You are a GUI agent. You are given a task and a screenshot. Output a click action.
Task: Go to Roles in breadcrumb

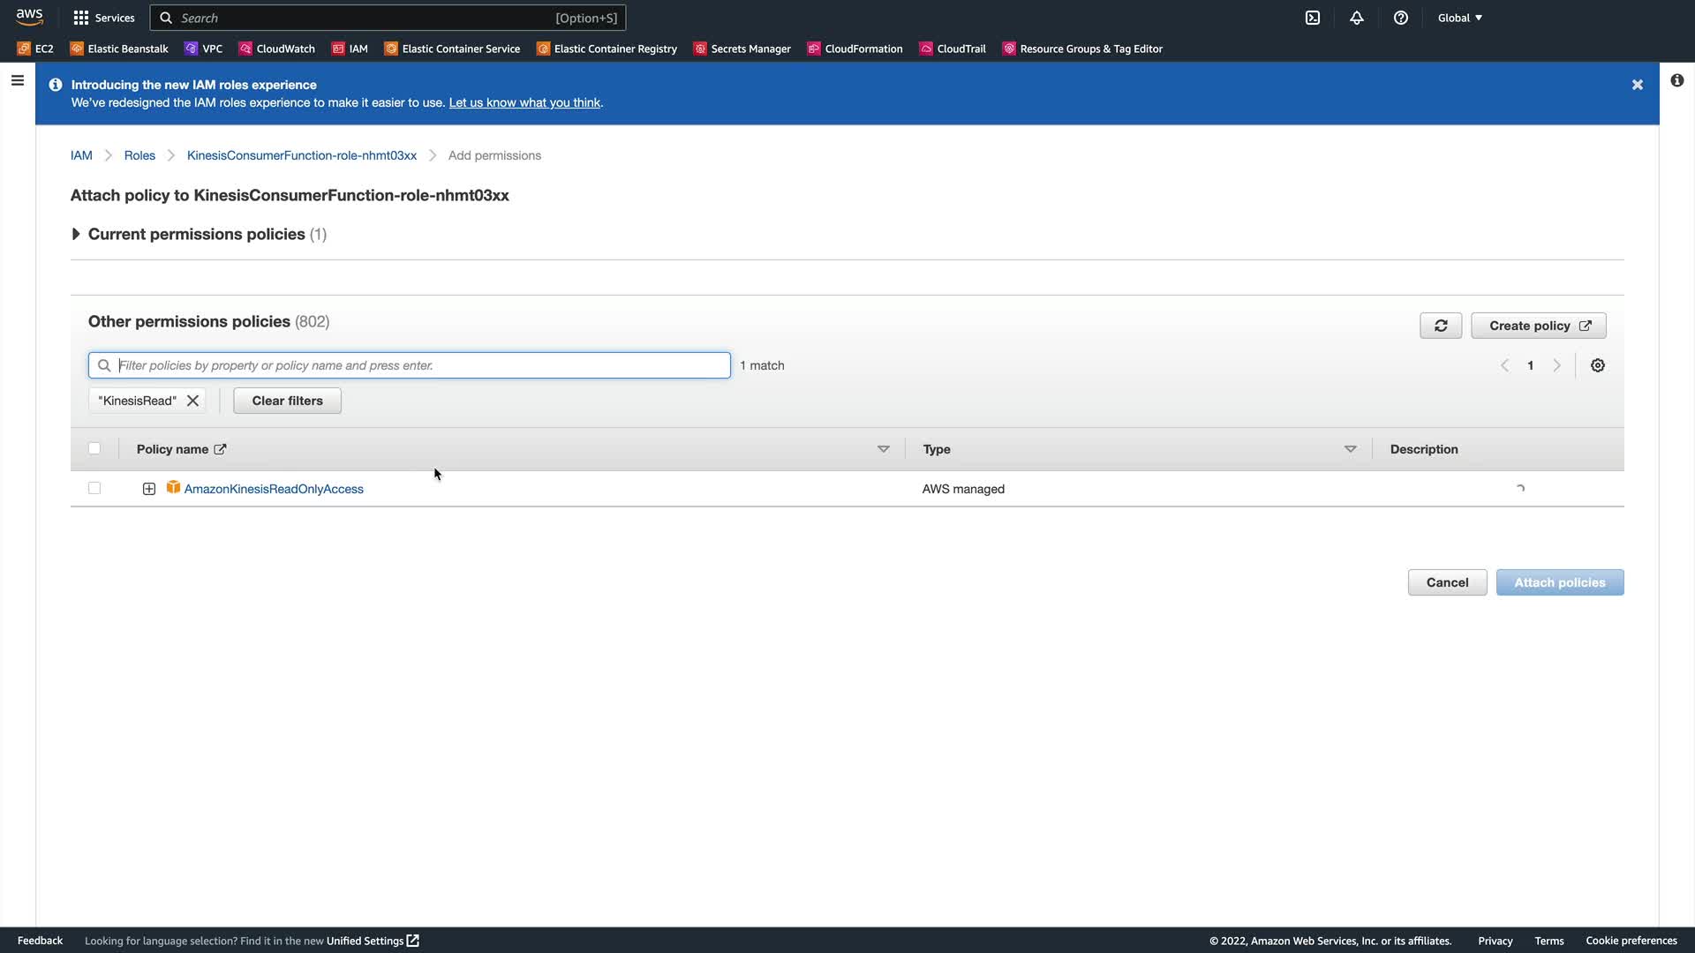pyautogui.click(x=139, y=155)
